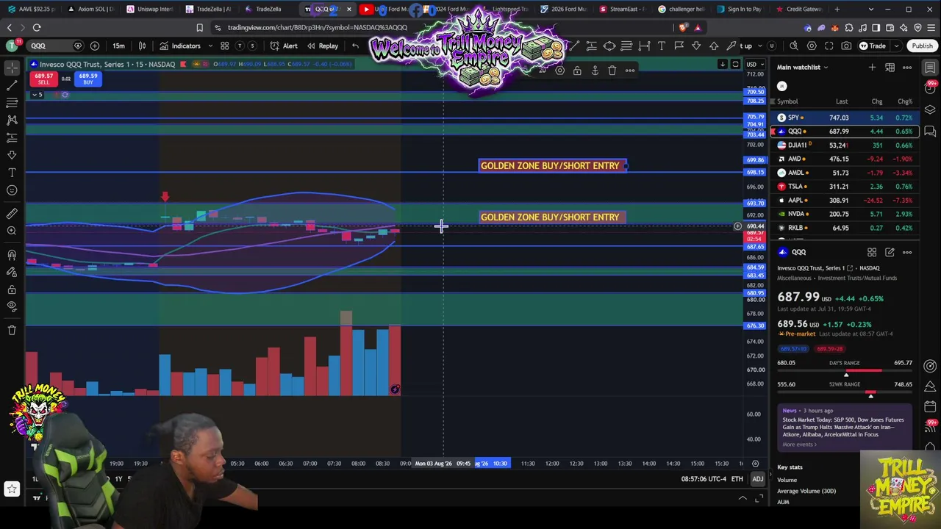The height and width of the screenshot is (529, 941).
Task: Open the Alert creation button
Action: (x=284, y=46)
